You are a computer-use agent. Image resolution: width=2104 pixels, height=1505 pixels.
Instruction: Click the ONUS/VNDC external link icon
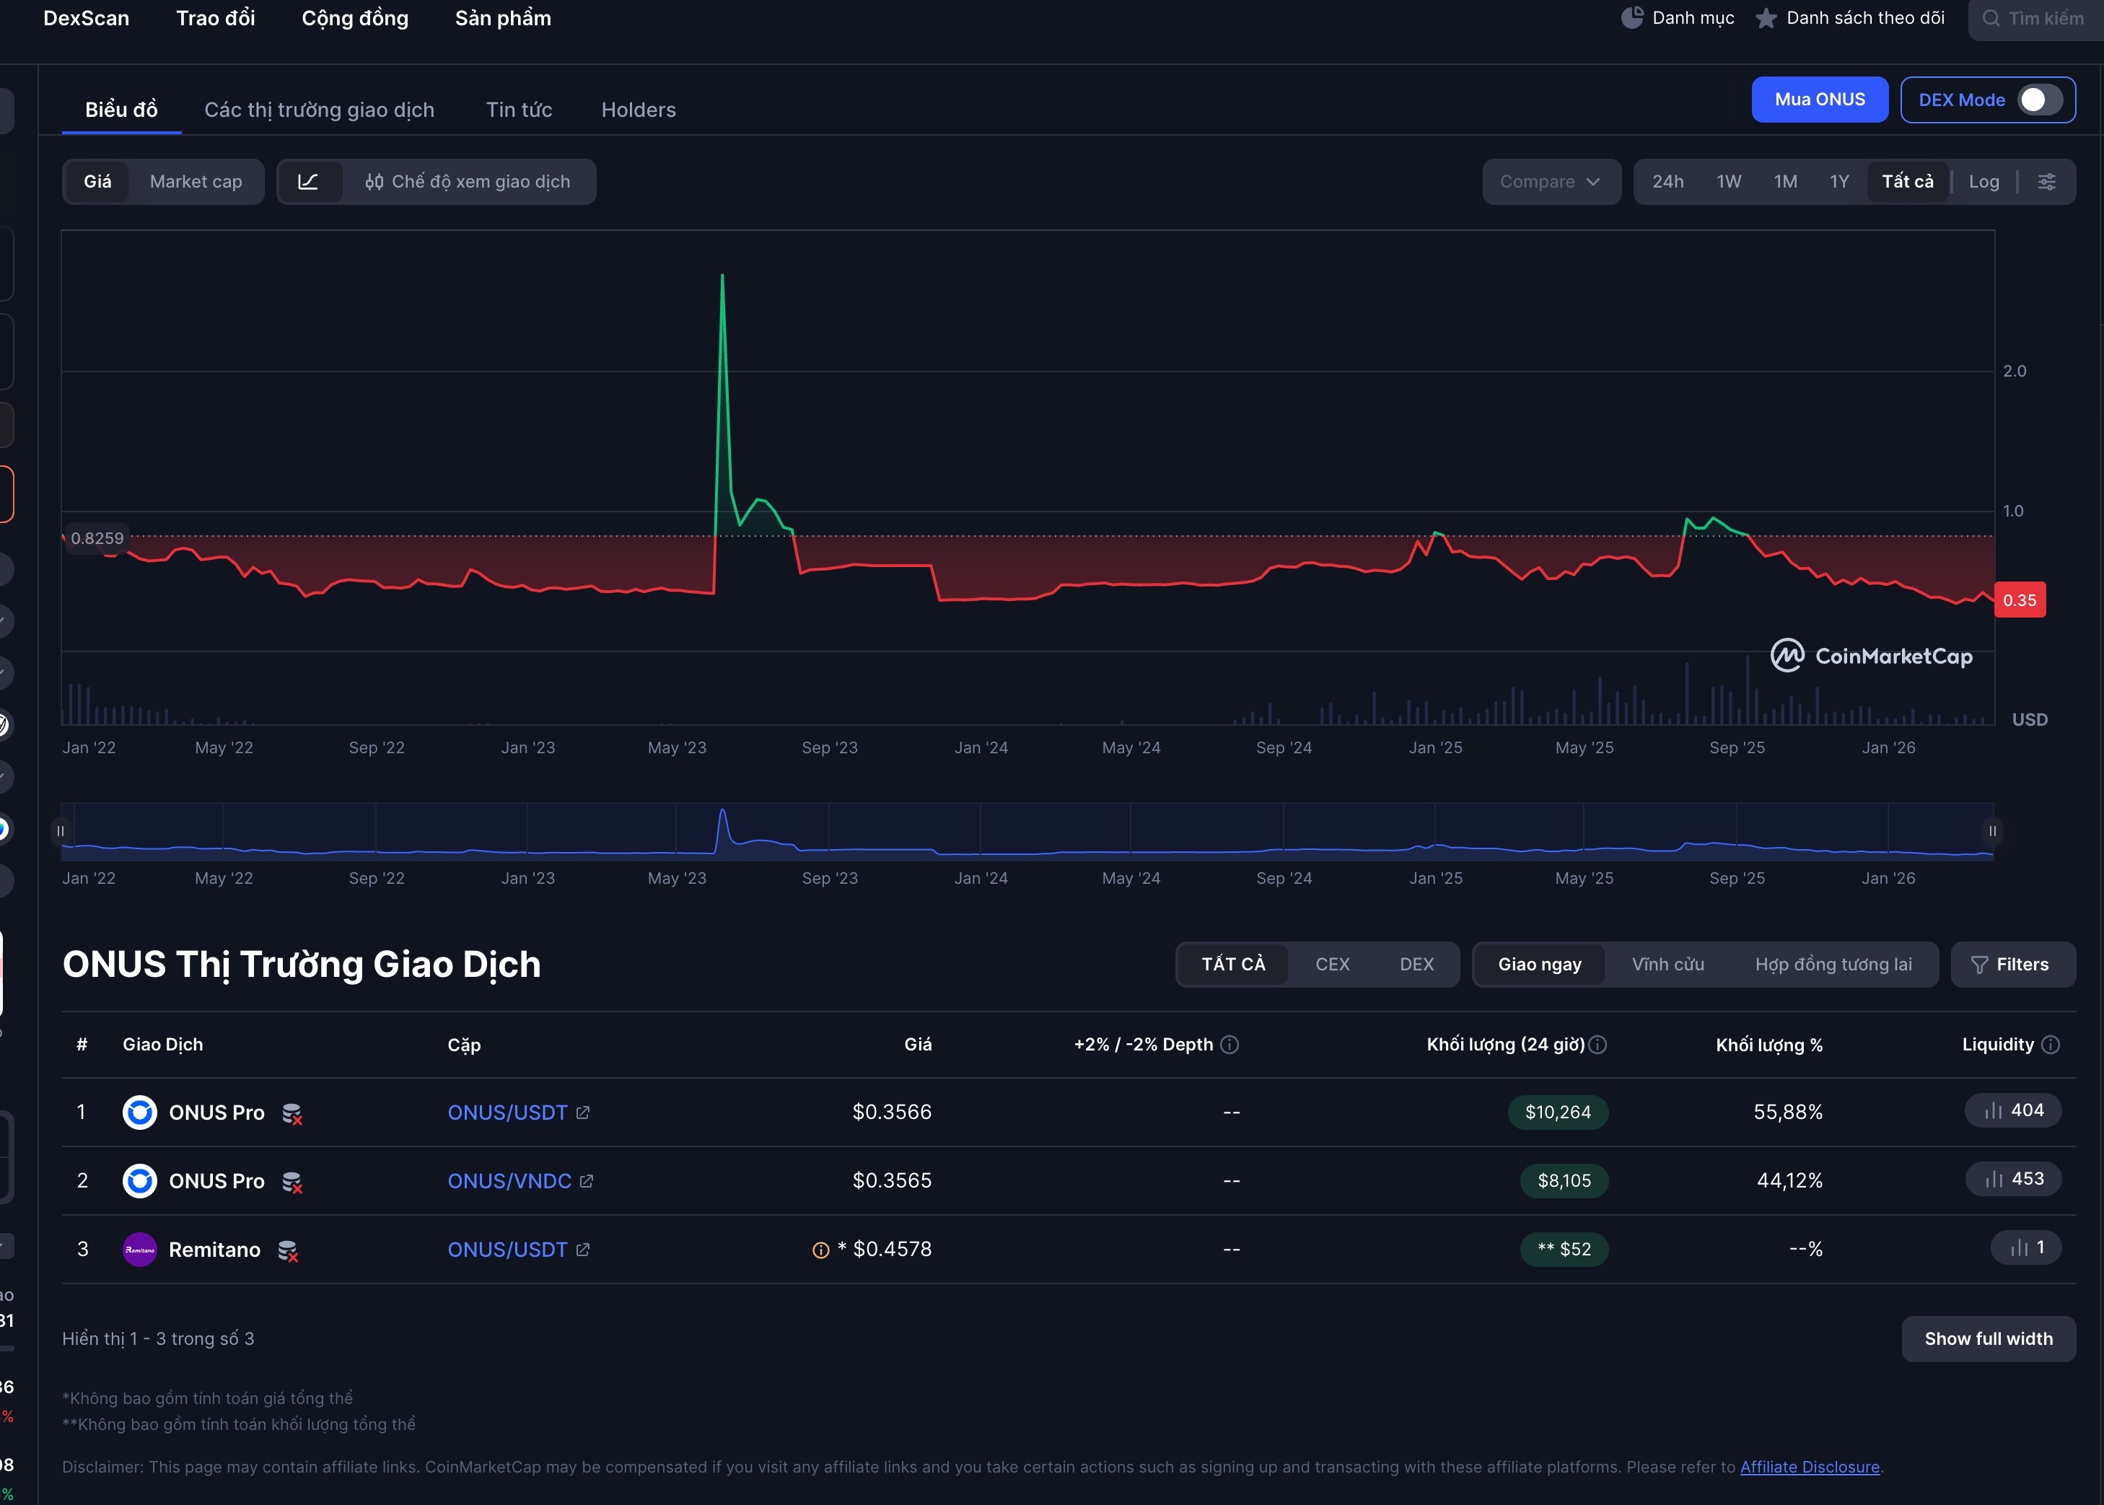(587, 1180)
